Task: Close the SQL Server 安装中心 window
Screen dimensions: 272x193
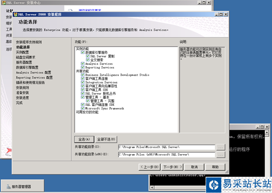Action: [209, 2]
